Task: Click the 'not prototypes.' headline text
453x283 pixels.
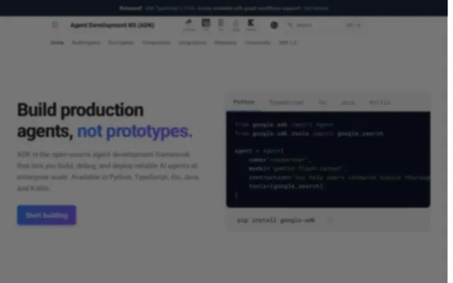Action: [x=134, y=132]
